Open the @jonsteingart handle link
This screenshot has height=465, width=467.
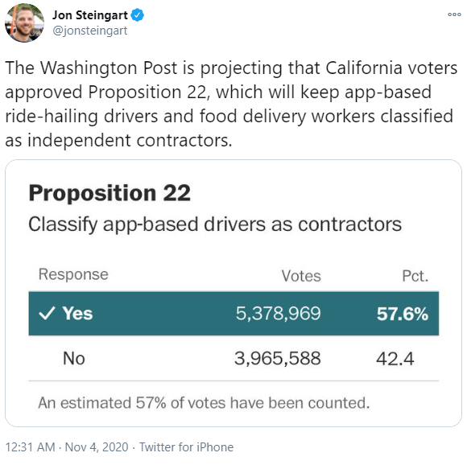coord(90,31)
